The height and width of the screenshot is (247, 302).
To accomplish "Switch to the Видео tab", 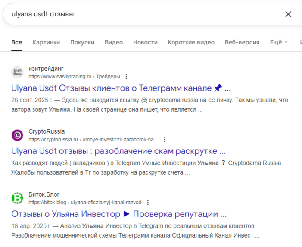I will (x=114, y=42).
